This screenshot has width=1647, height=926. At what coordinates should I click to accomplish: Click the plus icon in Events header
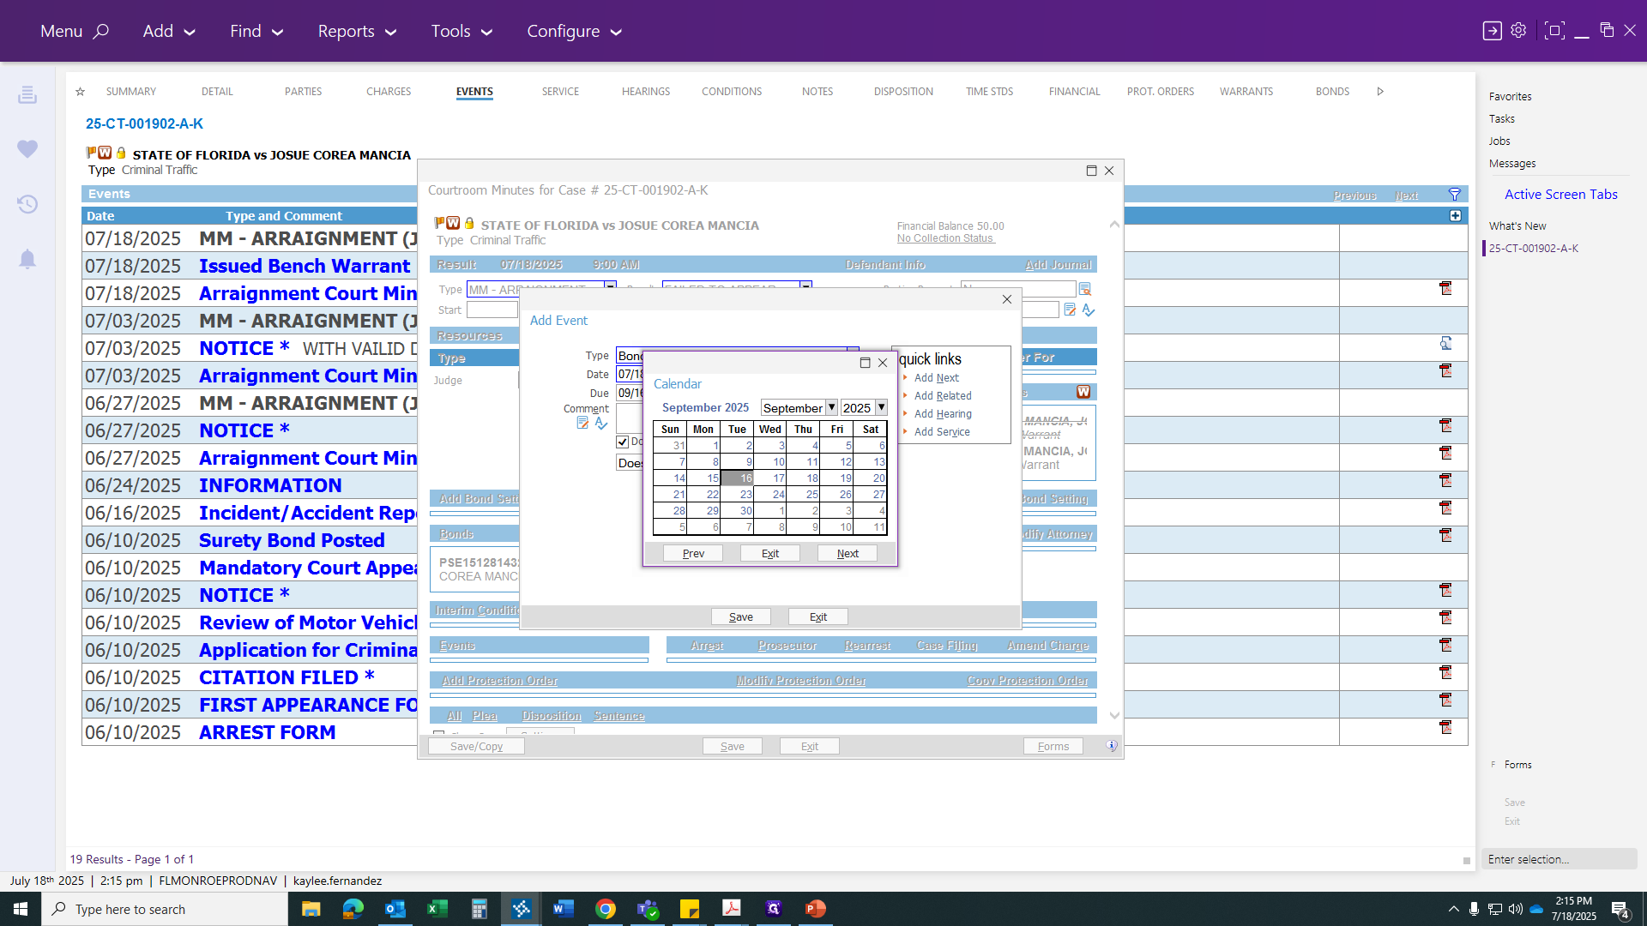(1455, 216)
